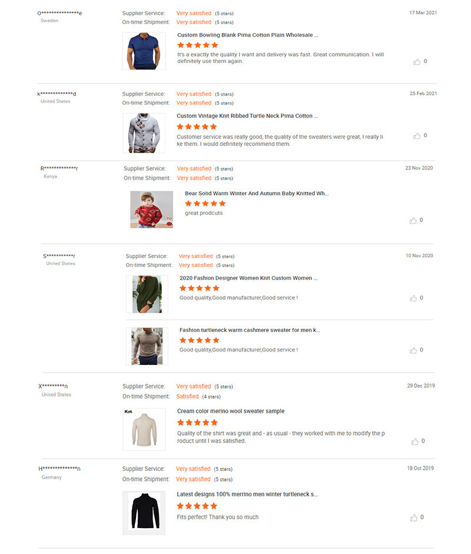Open Latest designs 100% merrino turtleneck link
This screenshot has height=554, width=471.
click(247, 495)
